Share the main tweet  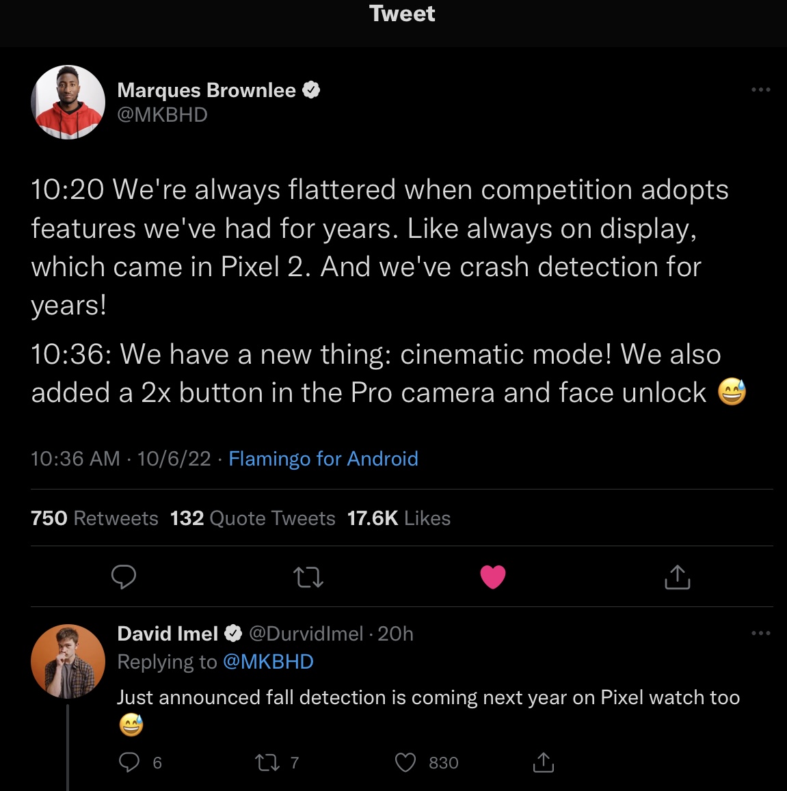pos(677,578)
